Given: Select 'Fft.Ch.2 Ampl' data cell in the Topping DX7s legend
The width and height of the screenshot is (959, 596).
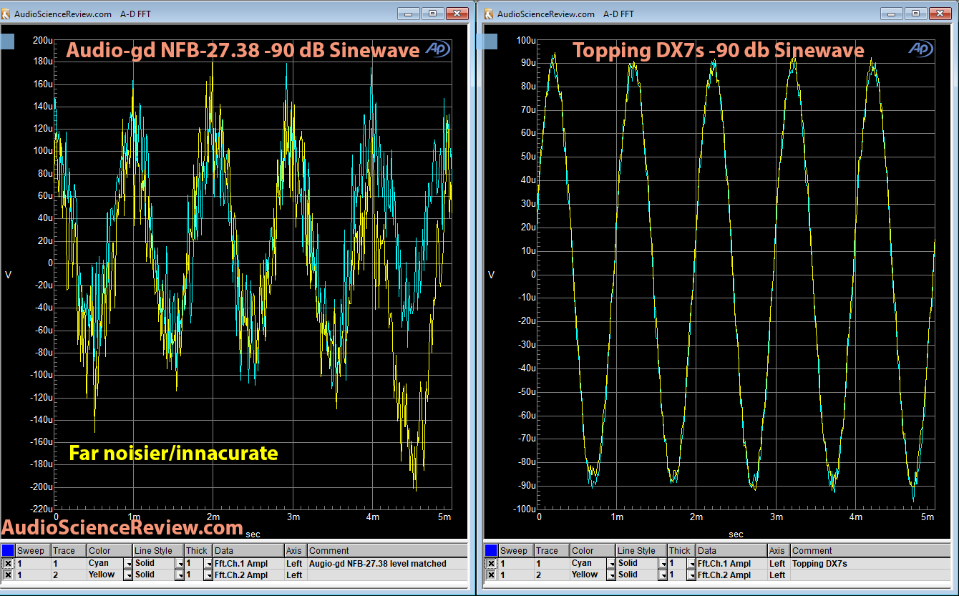Looking at the screenshot, I should pos(732,575).
